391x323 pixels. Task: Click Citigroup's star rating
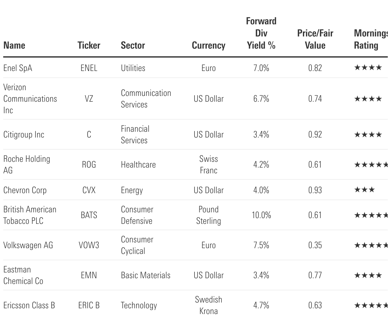click(368, 135)
